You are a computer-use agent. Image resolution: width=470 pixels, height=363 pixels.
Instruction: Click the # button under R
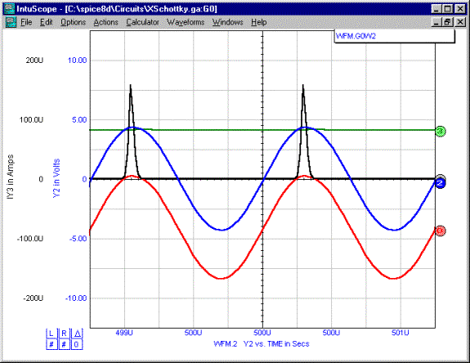point(64,344)
